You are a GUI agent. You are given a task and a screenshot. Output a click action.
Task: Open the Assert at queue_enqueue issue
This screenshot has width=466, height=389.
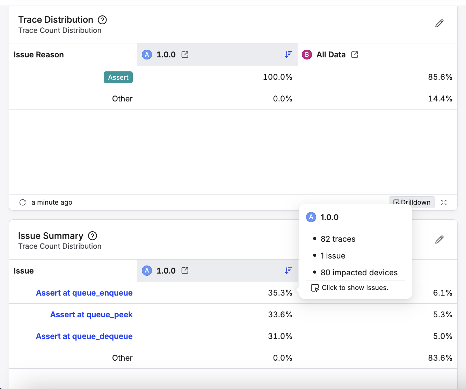pos(84,293)
